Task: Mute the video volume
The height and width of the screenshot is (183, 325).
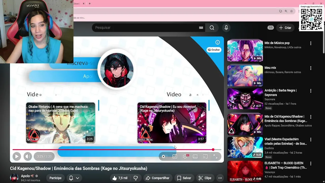Action: [x=28, y=156]
